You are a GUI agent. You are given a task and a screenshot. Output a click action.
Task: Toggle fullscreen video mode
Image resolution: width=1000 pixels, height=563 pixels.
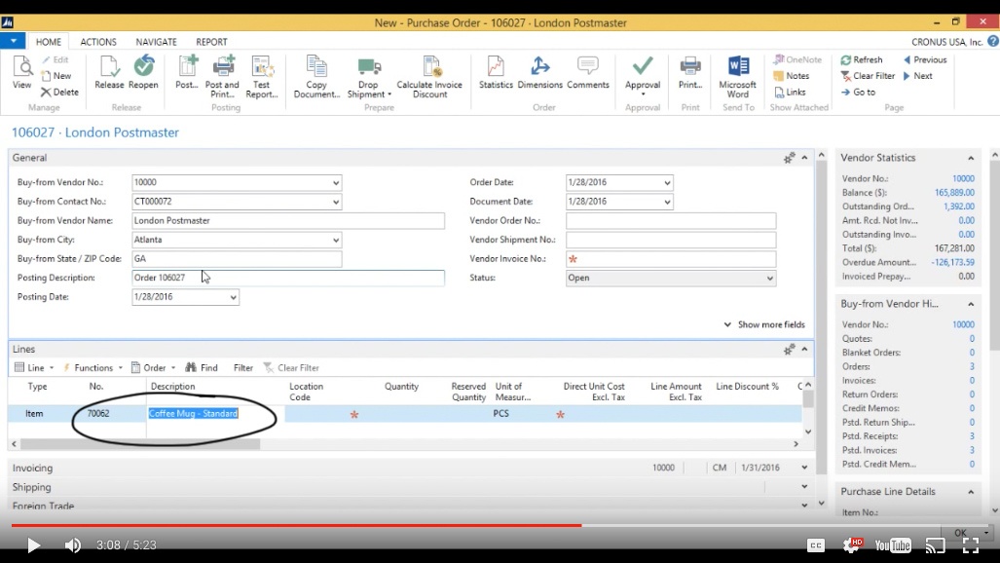pos(970,545)
